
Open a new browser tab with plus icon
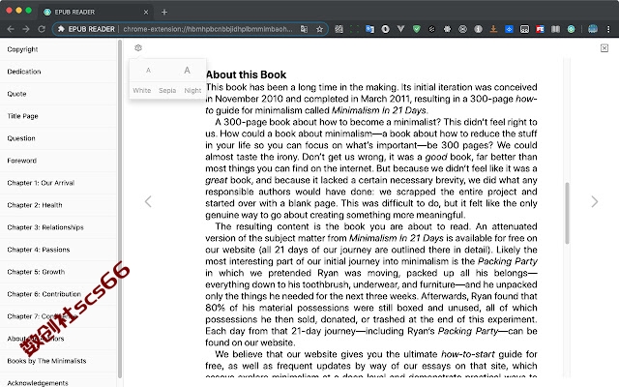click(164, 13)
